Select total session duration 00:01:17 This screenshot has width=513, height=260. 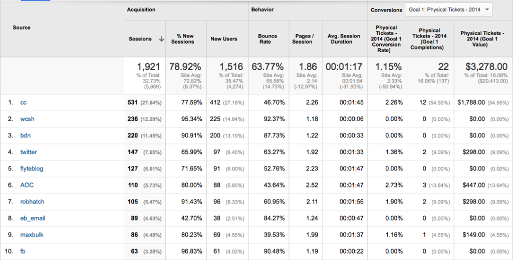click(x=344, y=66)
